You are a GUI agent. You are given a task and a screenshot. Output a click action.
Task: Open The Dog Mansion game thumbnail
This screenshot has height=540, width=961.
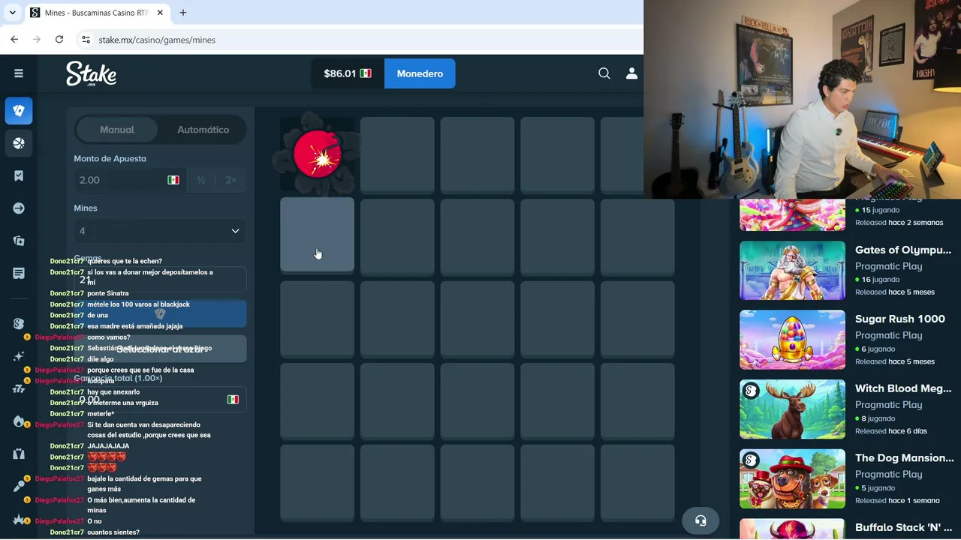792,478
